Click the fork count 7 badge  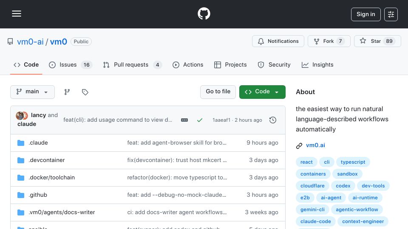click(x=340, y=41)
